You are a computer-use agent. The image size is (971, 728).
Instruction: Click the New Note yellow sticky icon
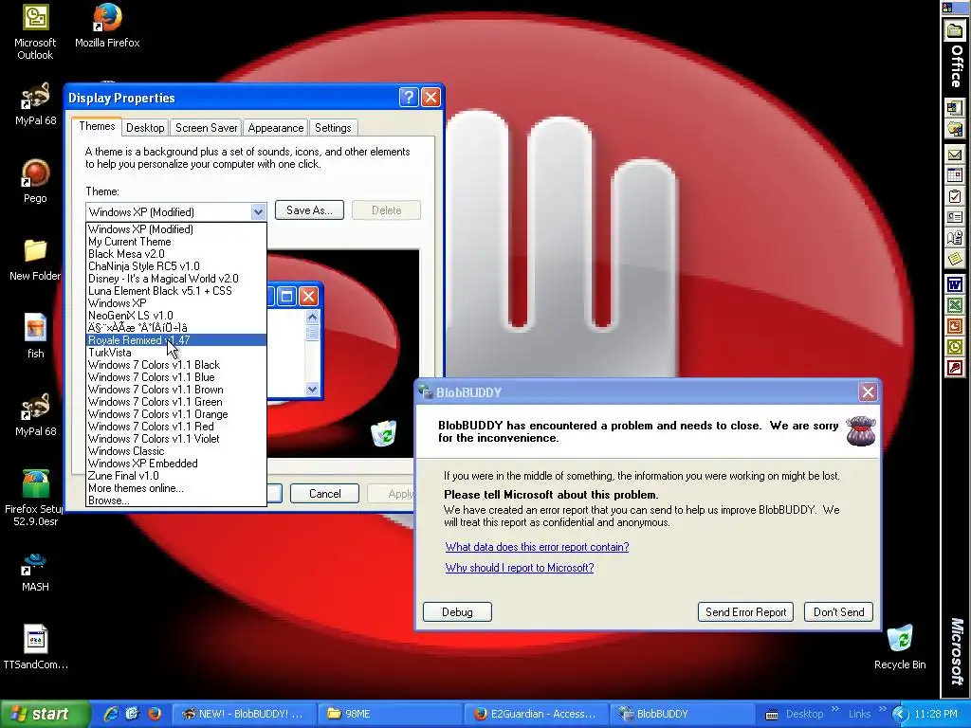coord(955,259)
